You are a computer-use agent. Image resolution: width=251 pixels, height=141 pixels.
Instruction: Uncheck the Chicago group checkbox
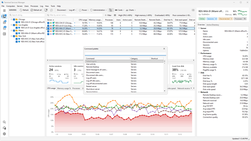14,19
